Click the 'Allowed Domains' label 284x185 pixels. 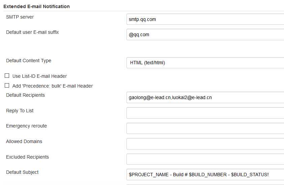[24, 141]
